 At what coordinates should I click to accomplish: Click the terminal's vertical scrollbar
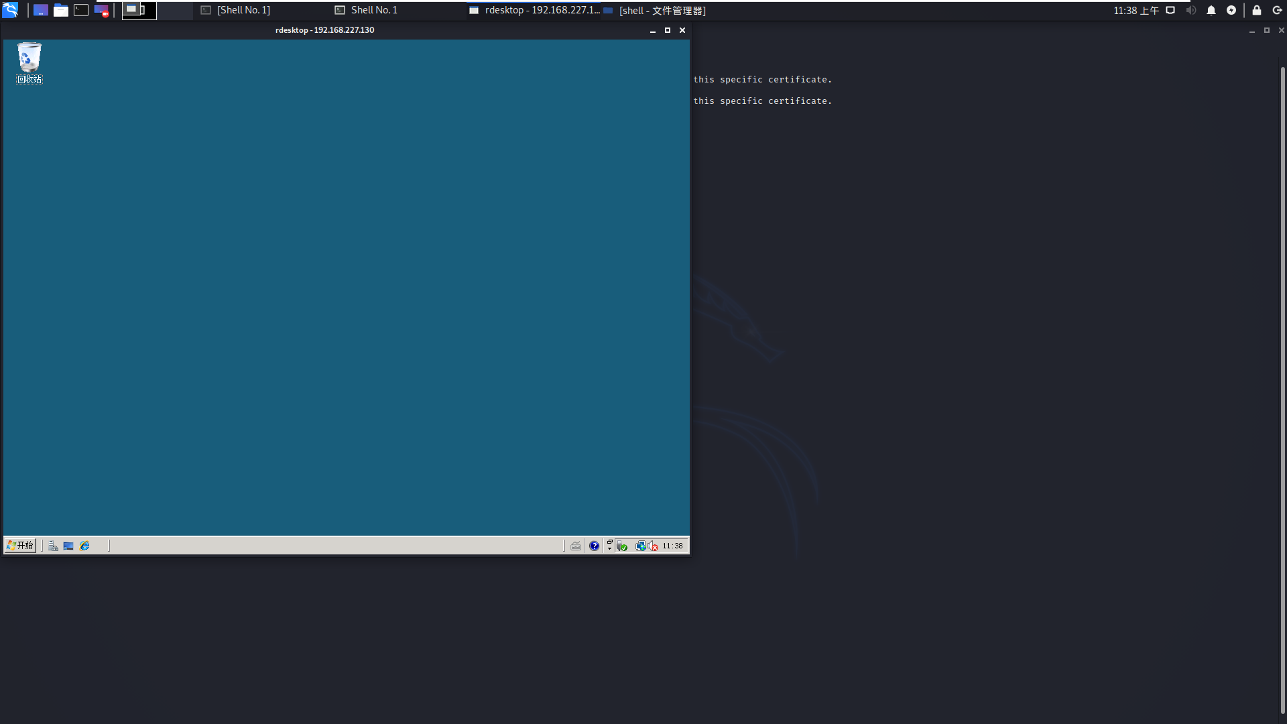tap(1282, 389)
